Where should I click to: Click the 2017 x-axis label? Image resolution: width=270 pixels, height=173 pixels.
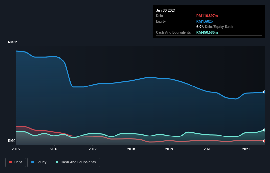pos(93,149)
